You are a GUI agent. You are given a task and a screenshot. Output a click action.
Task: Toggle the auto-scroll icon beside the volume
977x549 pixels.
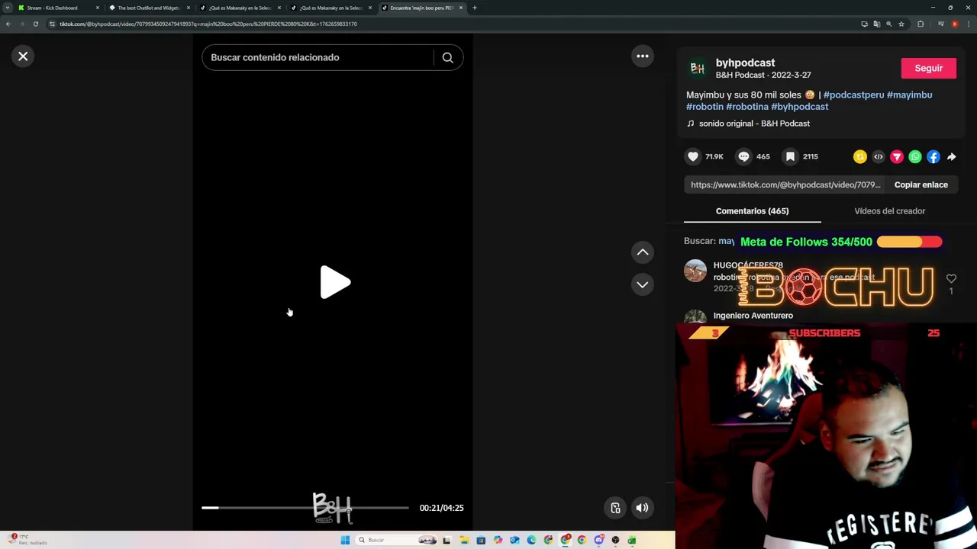pos(615,508)
